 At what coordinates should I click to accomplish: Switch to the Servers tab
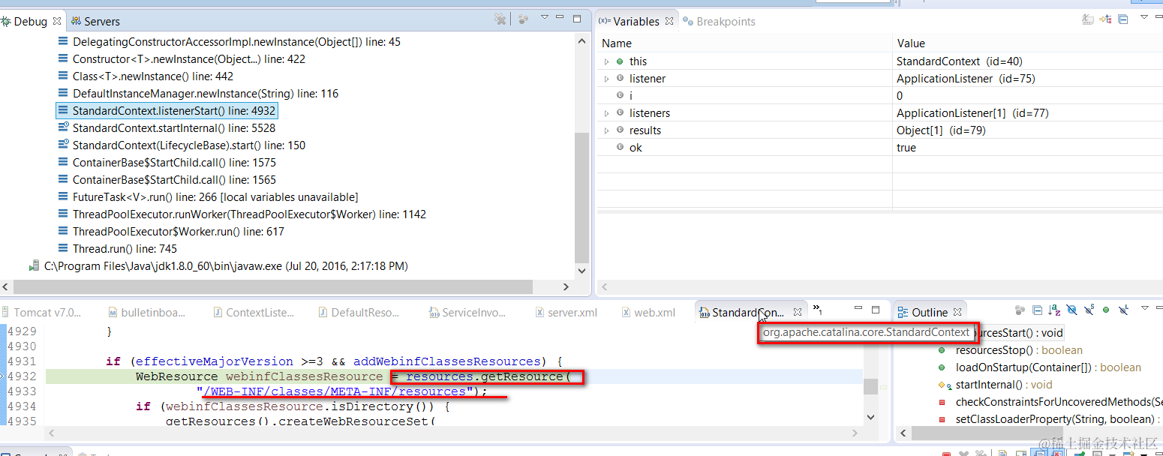pos(95,21)
